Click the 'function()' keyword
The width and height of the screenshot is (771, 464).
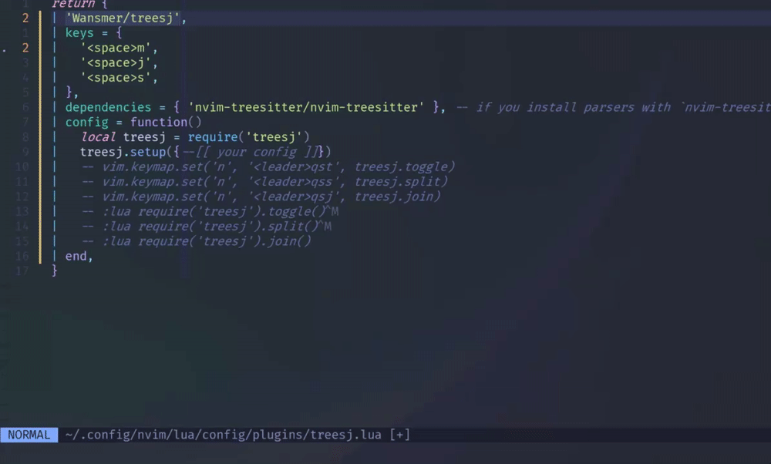[166, 122]
